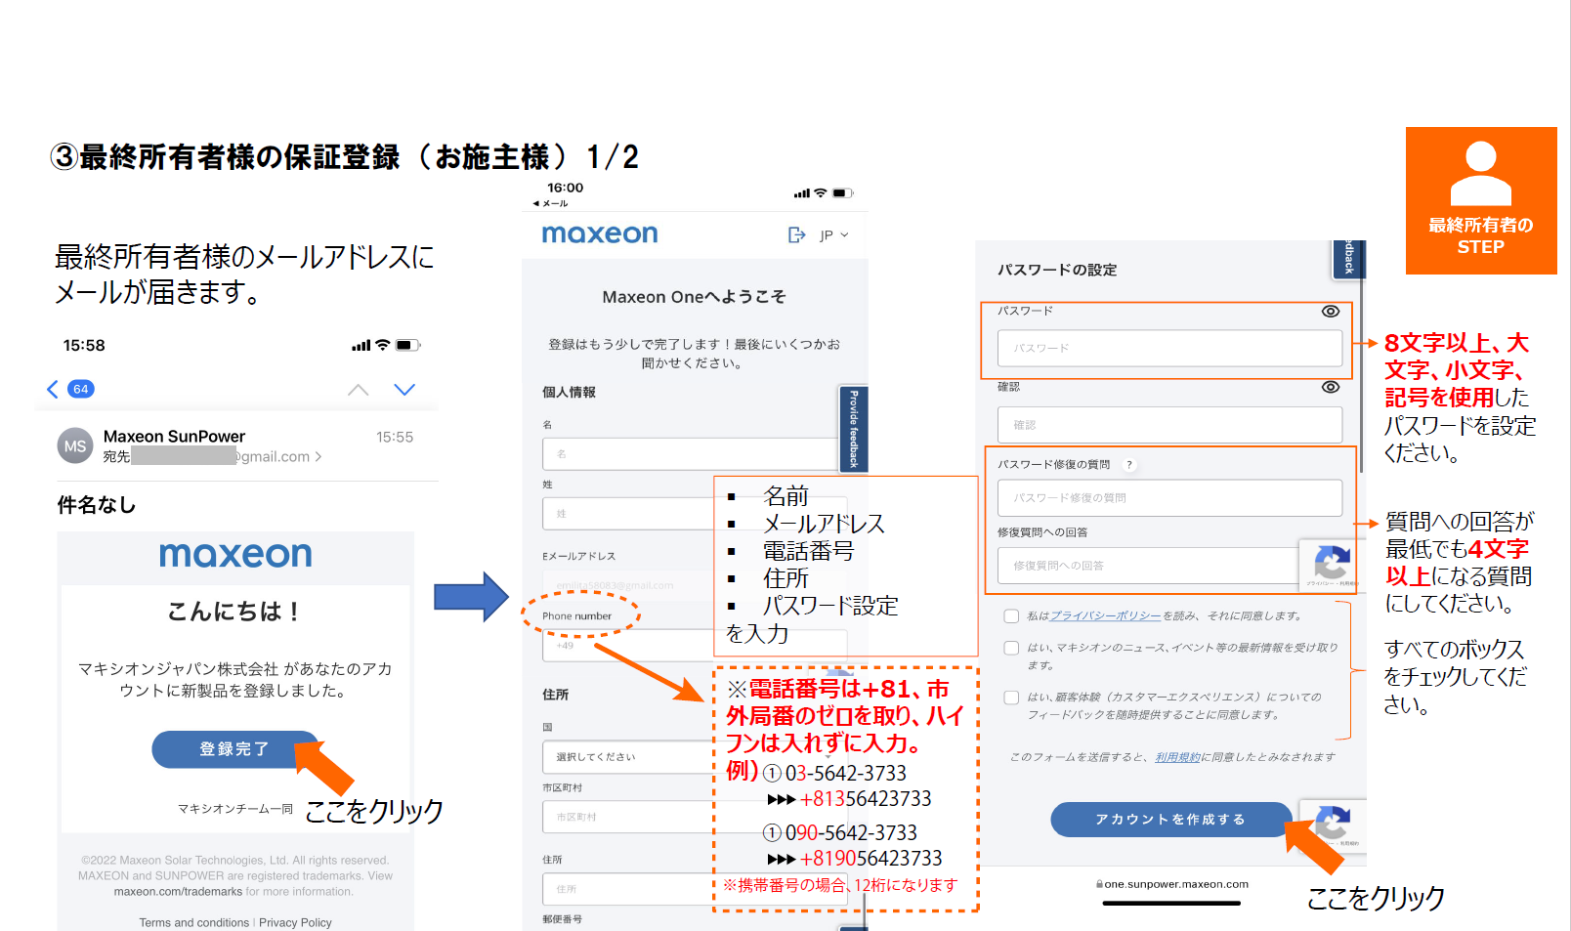This screenshot has width=1571, height=931.
Task: Open the Privacy Policy link in email footer
Action: coord(295,922)
